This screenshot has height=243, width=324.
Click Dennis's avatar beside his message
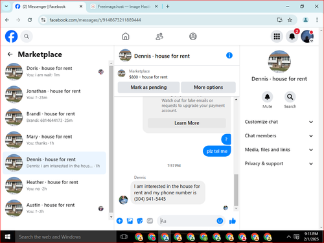pos(123,200)
